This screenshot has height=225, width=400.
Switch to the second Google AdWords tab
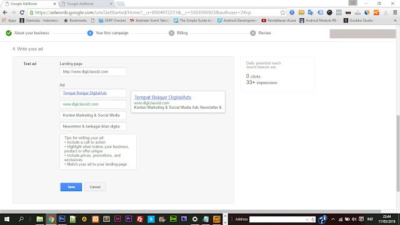[87, 4]
